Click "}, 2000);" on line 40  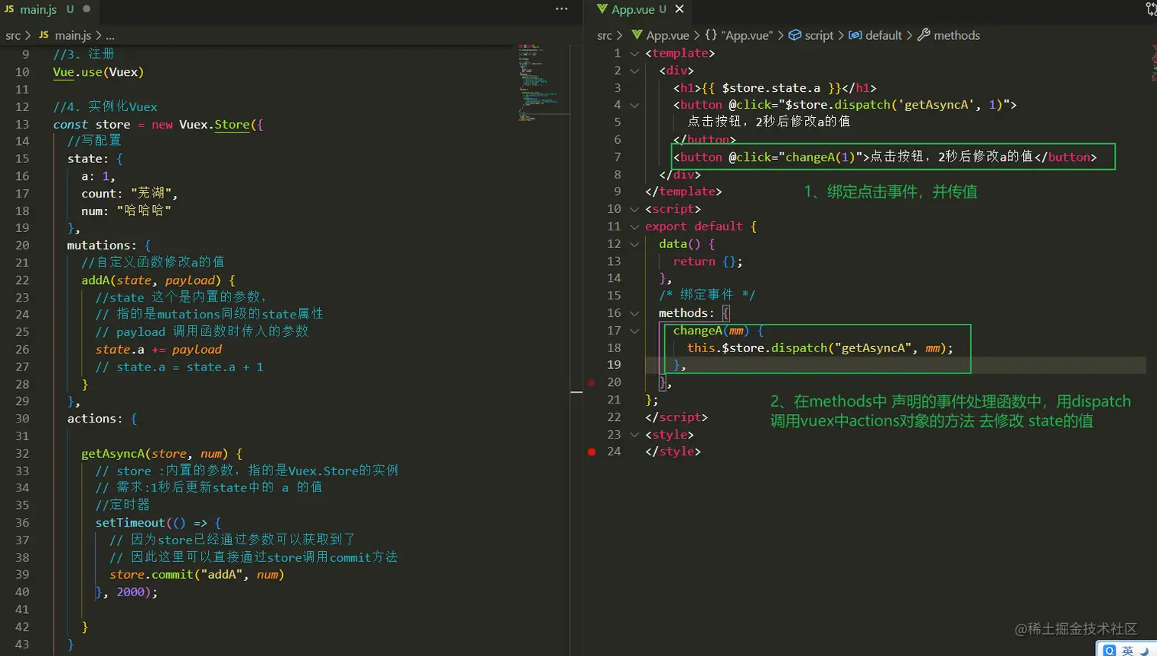pos(126,592)
